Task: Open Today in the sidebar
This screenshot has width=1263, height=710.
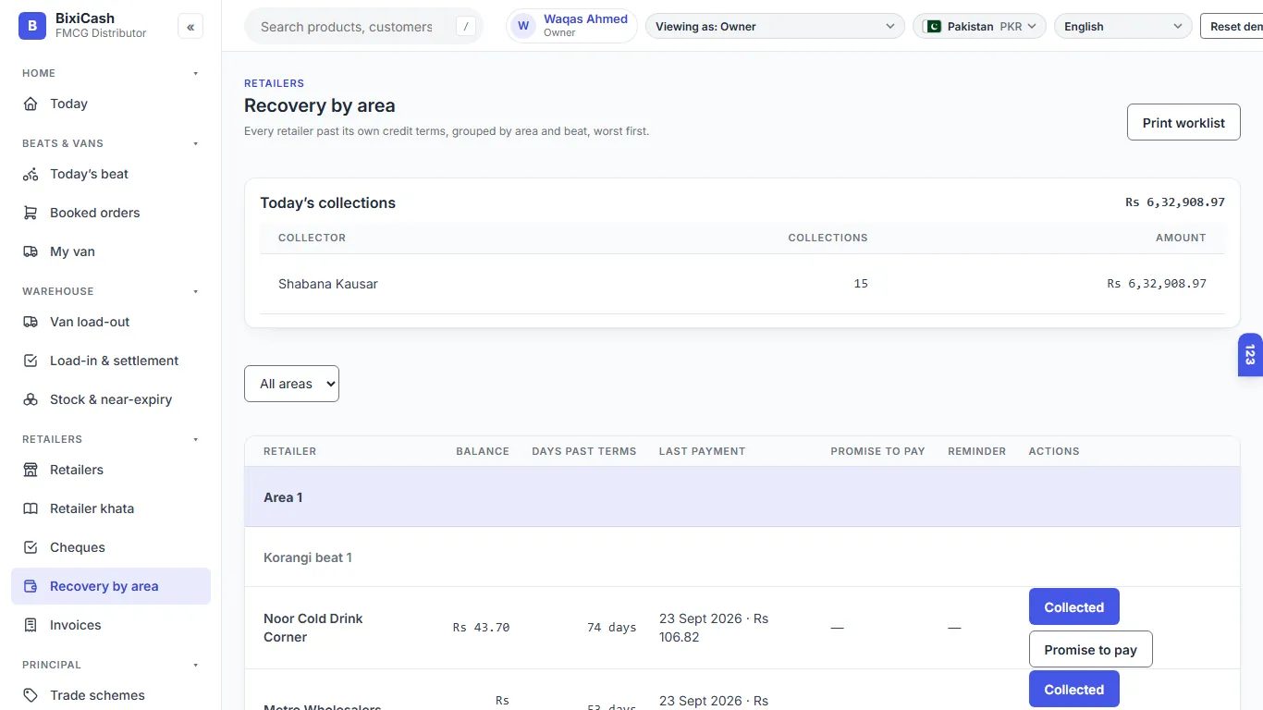Action: pos(111,104)
